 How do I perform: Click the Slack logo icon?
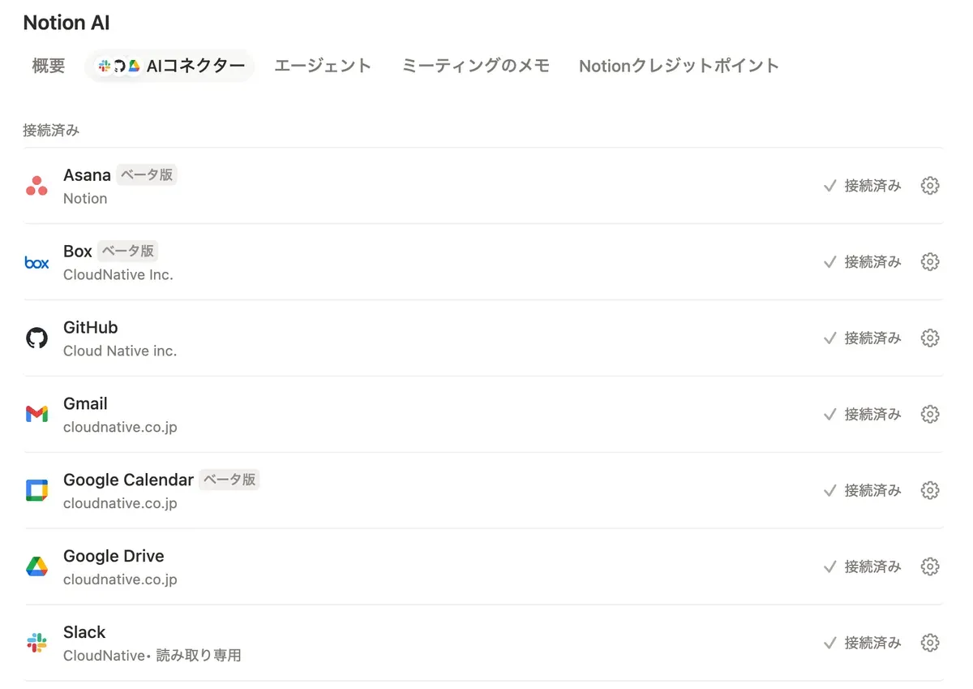pos(36,643)
